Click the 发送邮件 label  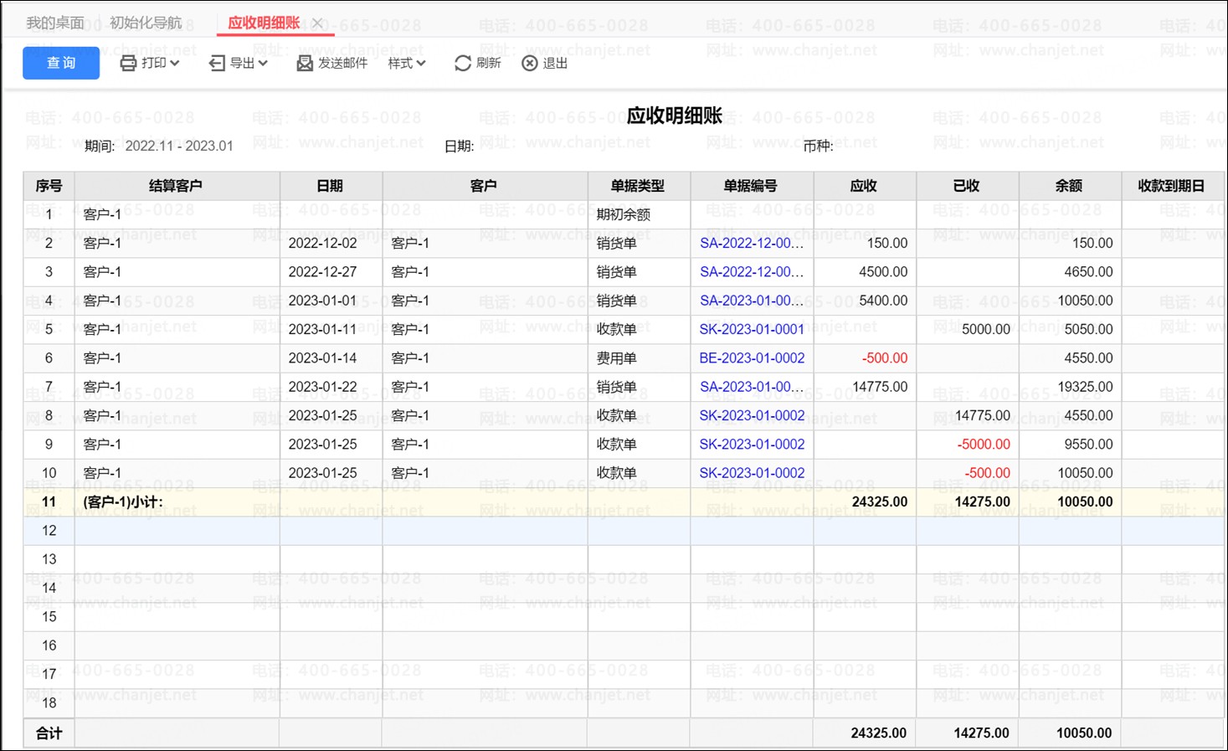pyautogui.click(x=342, y=63)
